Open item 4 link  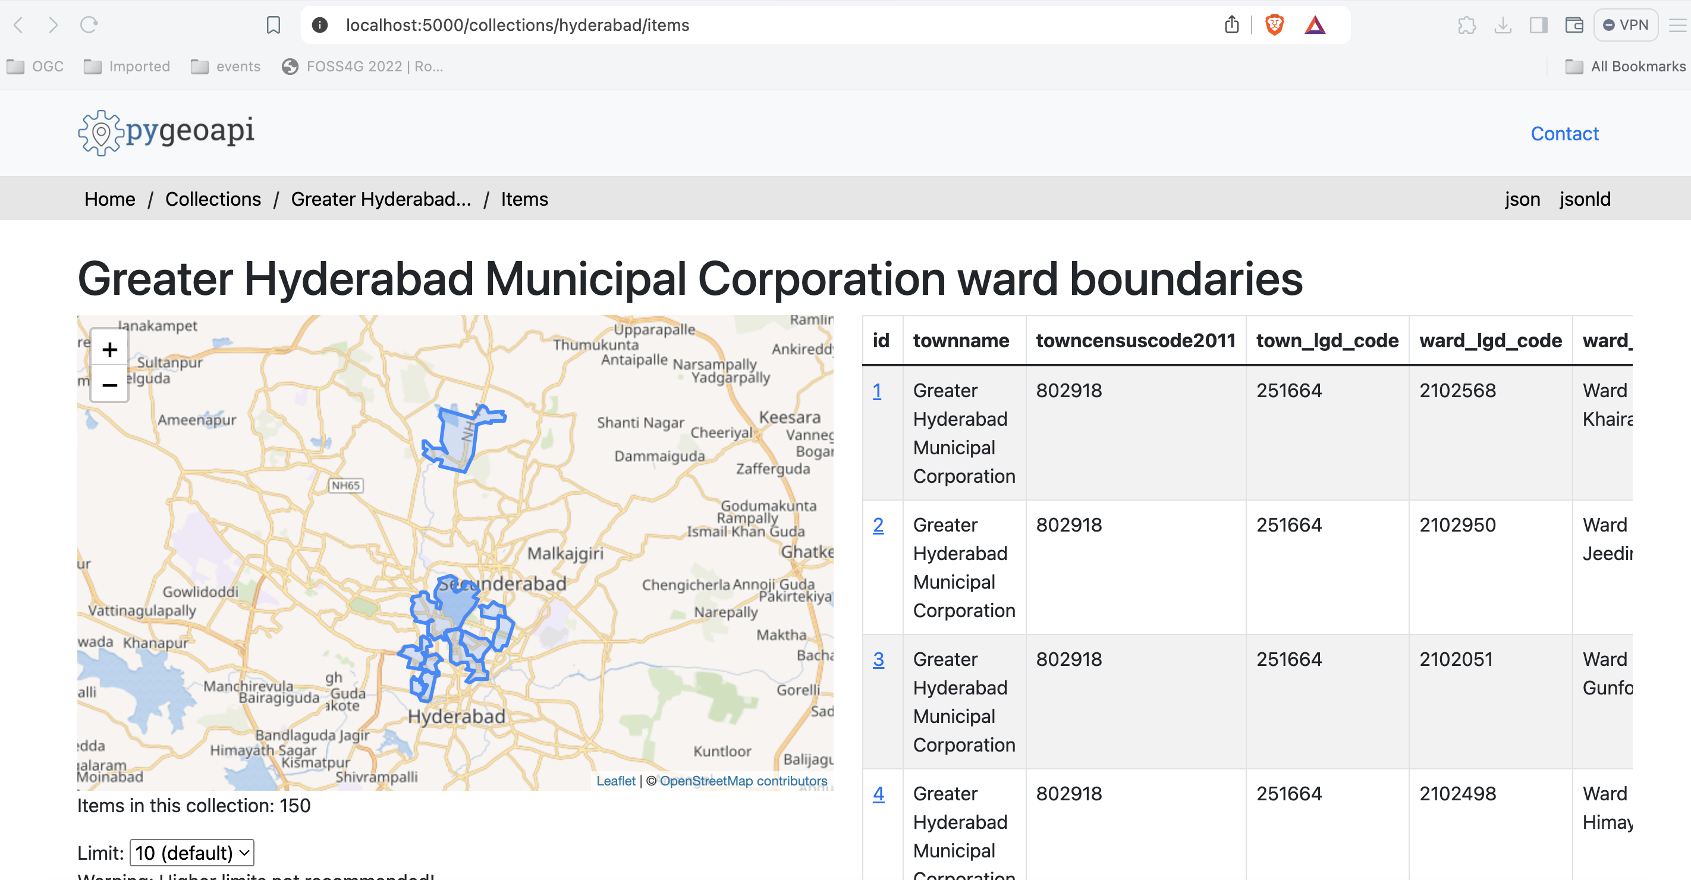878,794
